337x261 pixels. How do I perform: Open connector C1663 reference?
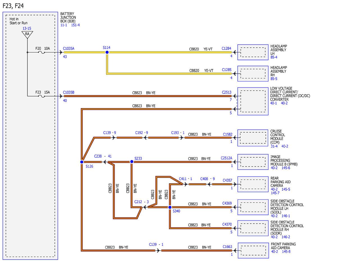coord(227,247)
